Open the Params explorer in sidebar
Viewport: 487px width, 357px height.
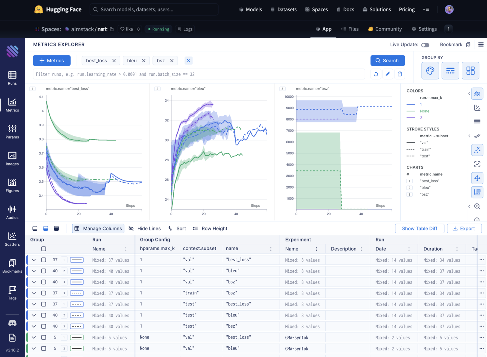12,132
